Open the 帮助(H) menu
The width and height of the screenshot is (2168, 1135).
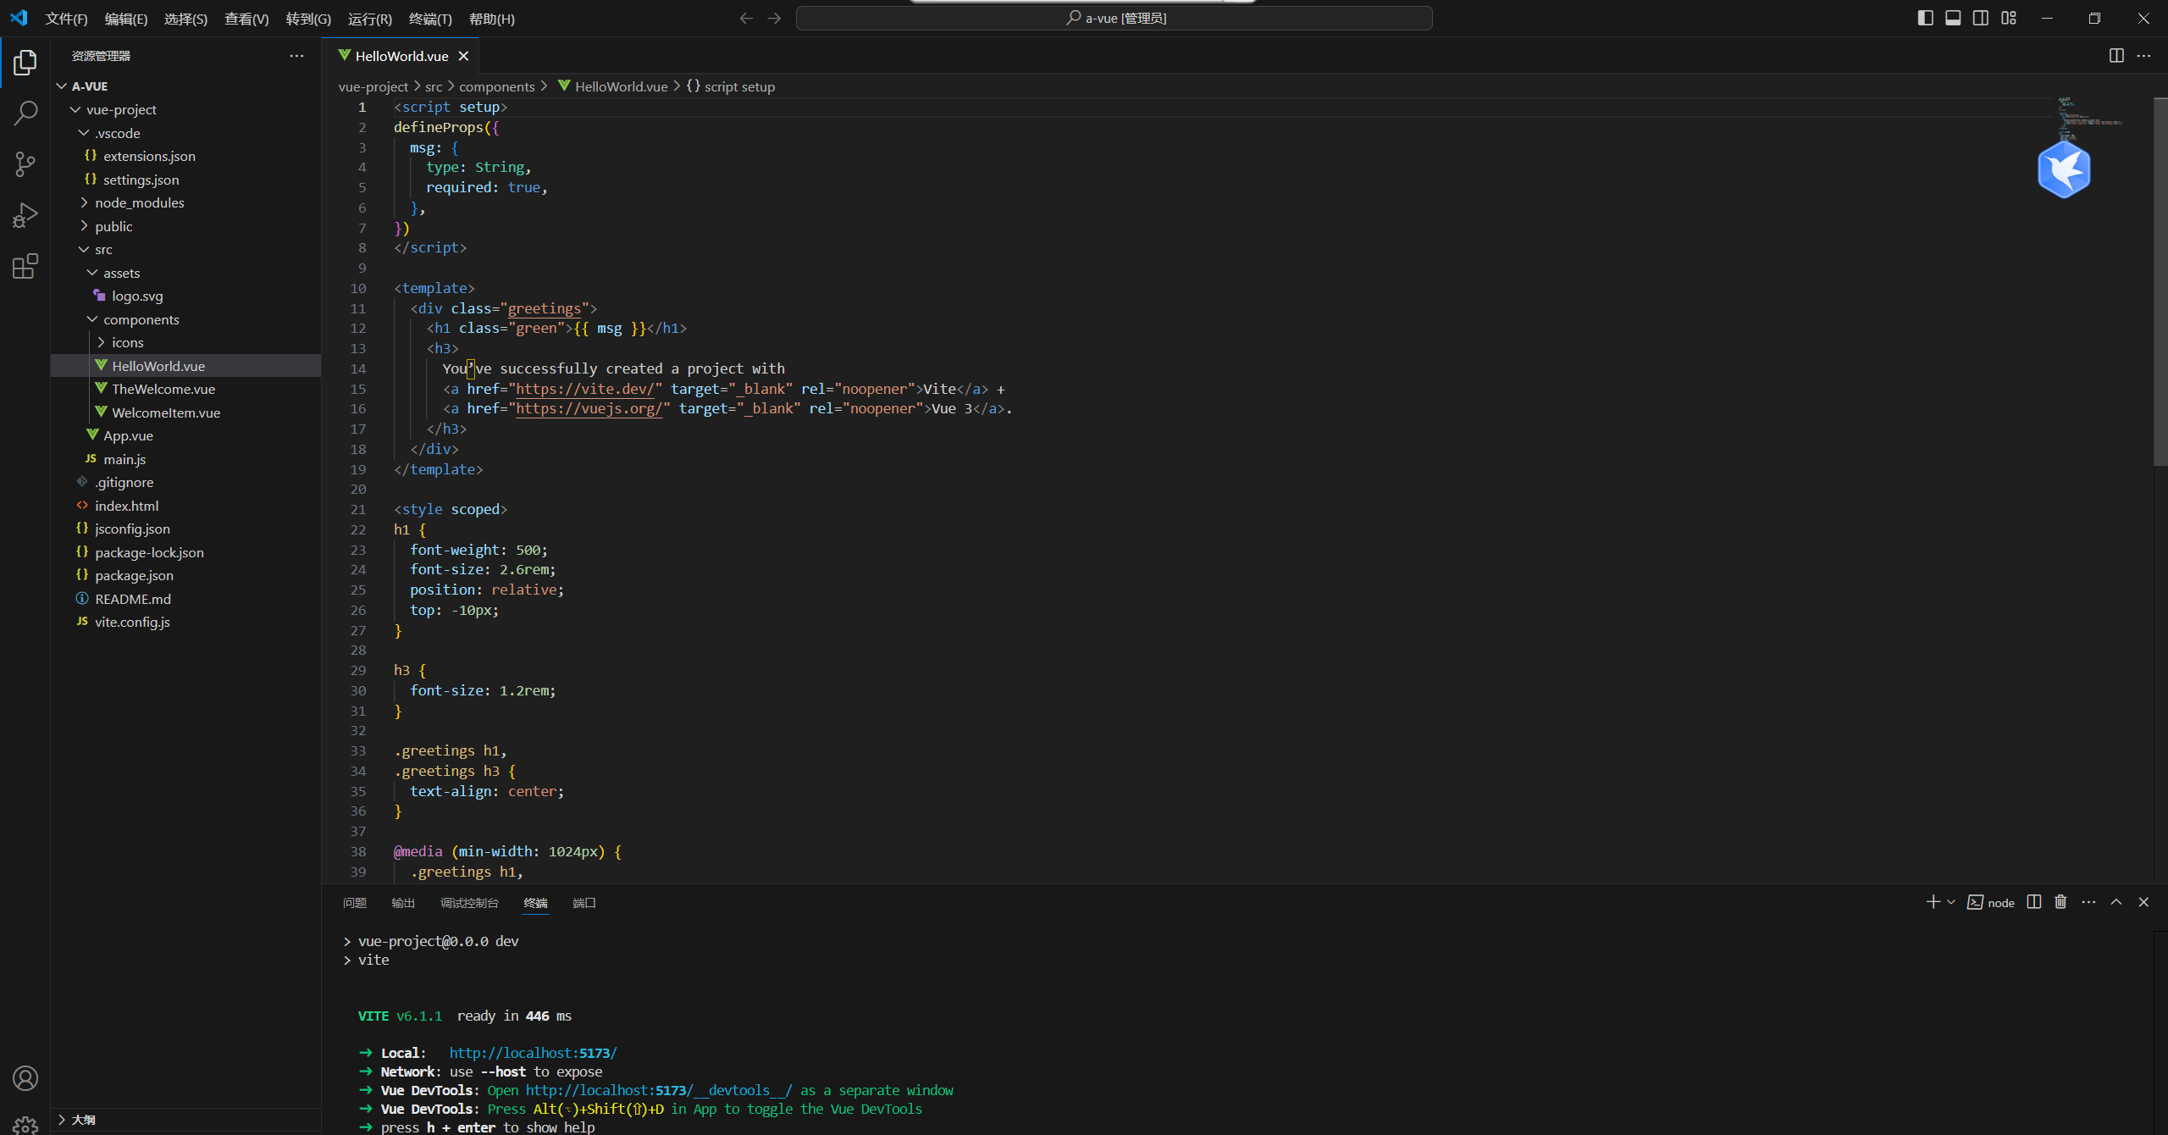[492, 19]
